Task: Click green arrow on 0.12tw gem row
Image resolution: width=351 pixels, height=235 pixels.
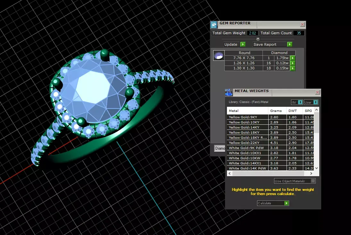Action: click(293, 63)
